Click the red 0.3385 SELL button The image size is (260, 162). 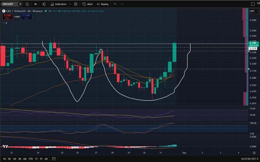point(8,17)
